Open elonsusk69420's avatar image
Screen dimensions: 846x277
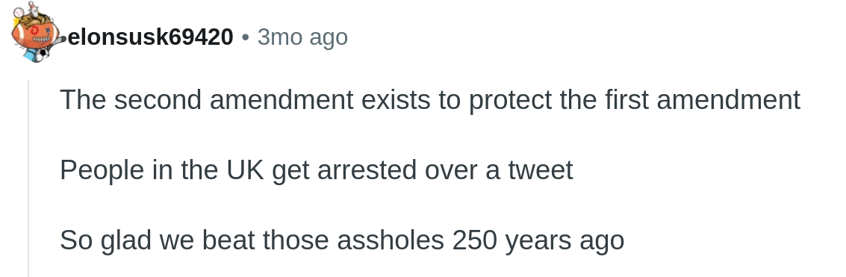pos(37,32)
